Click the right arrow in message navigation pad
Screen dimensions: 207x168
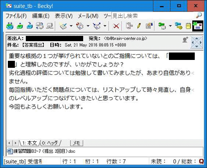(x=201, y=42)
